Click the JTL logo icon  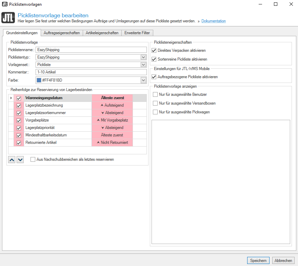pyautogui.click(x=8, y=18)
